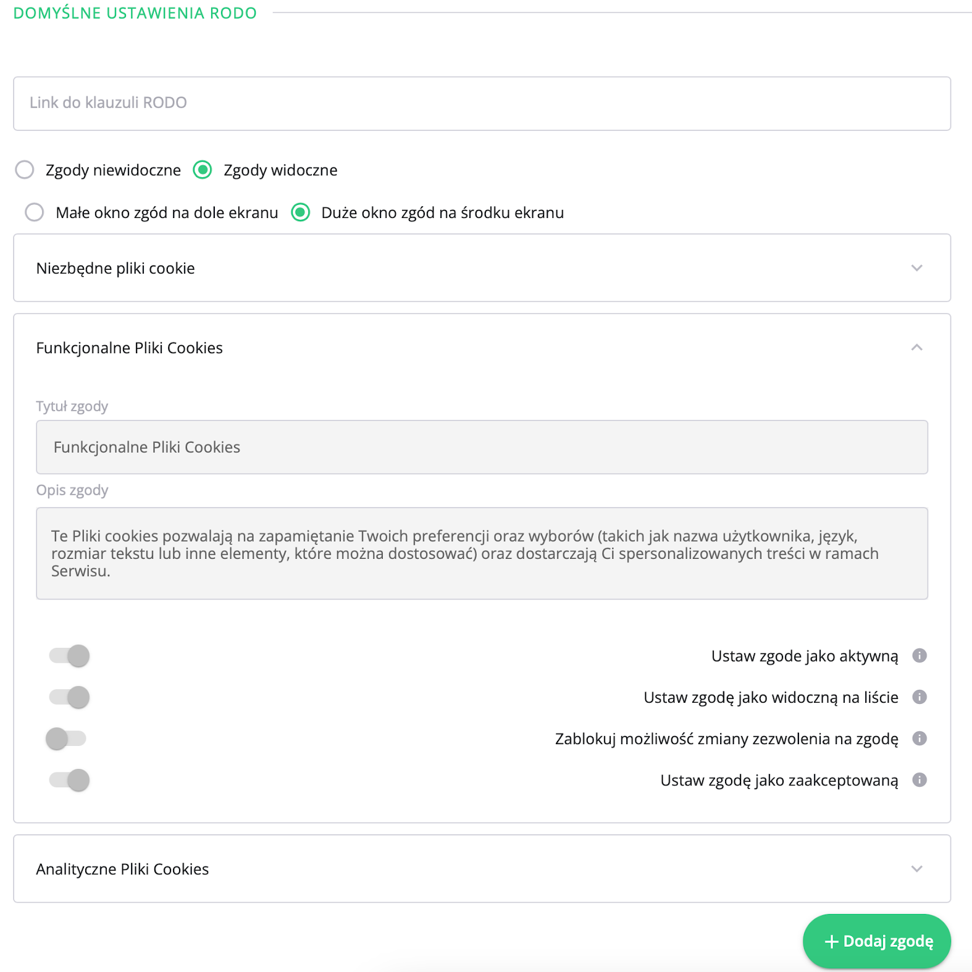This screenshot has height=972, width=972.
Task: Choose 'Duże okno zgód na środku ekranu'
Action: pos(301,212)
